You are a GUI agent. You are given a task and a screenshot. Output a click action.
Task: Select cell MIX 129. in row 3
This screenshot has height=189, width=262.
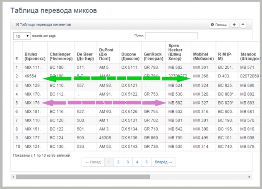[35, 86]
